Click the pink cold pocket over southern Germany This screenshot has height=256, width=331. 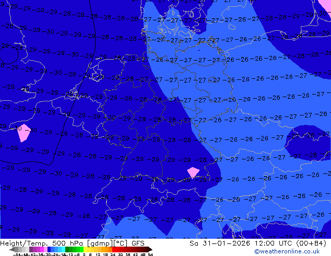193,172
